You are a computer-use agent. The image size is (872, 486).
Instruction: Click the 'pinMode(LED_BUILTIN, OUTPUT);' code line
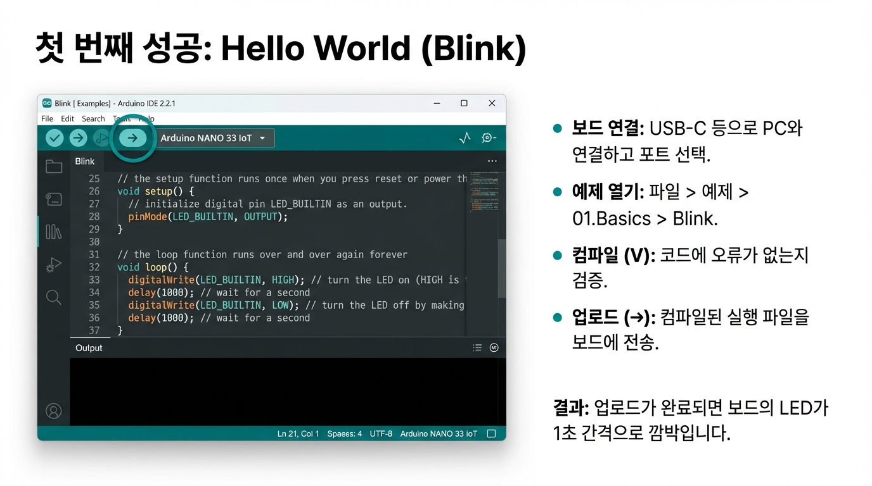pos(208,216)
